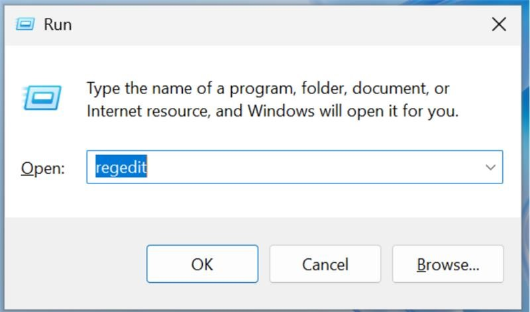Click the word "folder" in the description

(324, 88)
